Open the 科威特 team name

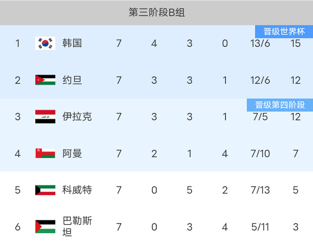77,190
